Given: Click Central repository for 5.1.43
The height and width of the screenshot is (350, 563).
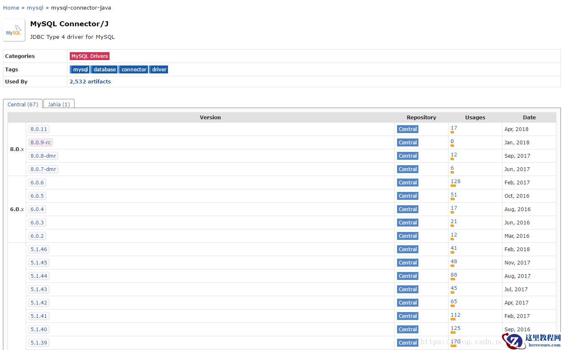Looking at the screenshot, I should click(x=408, y=289).
